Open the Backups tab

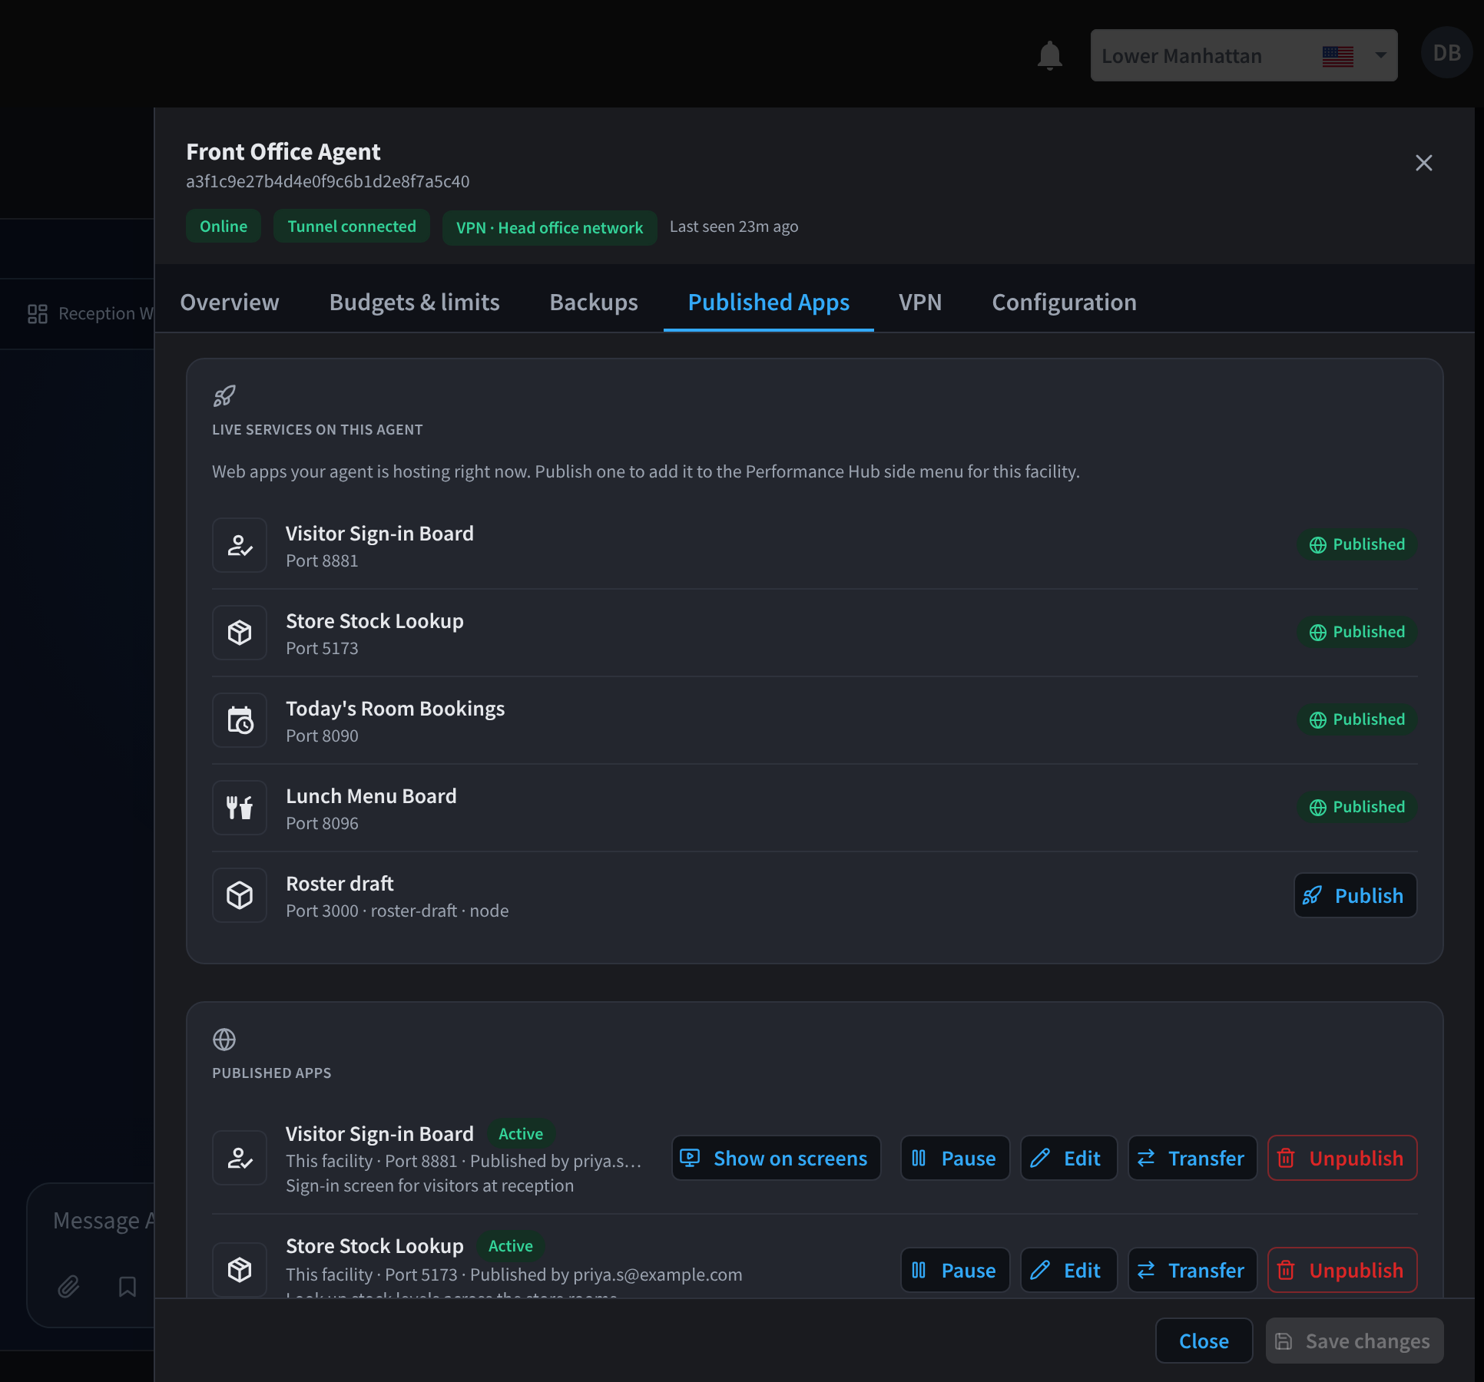click(x=594, y=302)
